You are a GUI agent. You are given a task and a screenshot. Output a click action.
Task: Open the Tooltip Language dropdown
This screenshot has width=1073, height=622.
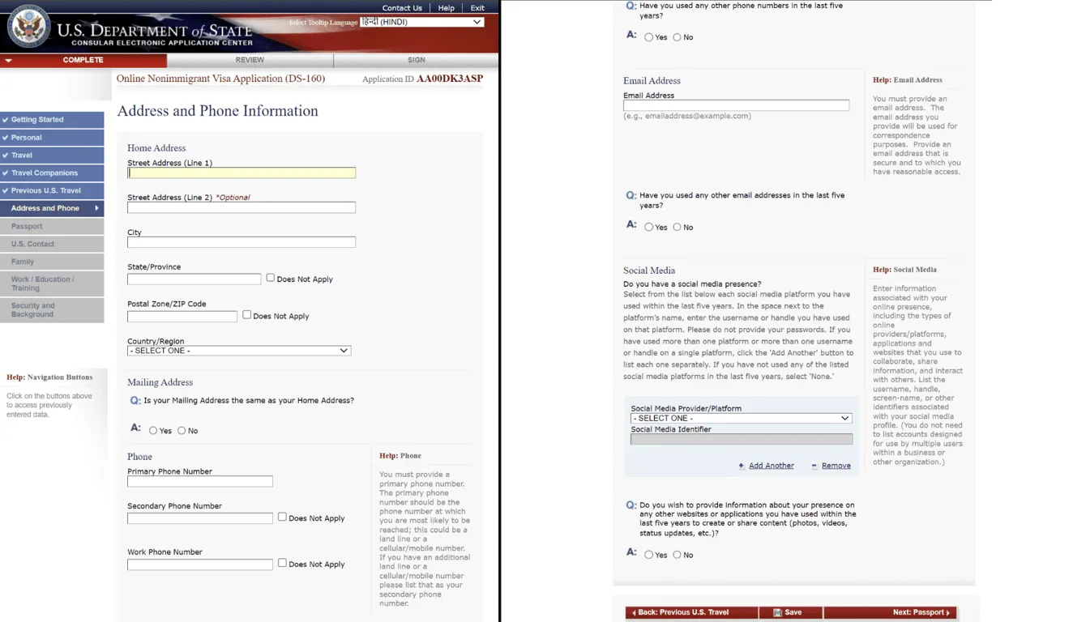[x=421, y=22]
